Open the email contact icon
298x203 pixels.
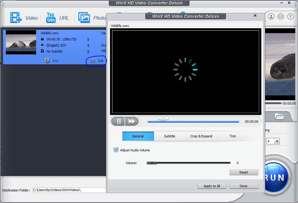281,17
